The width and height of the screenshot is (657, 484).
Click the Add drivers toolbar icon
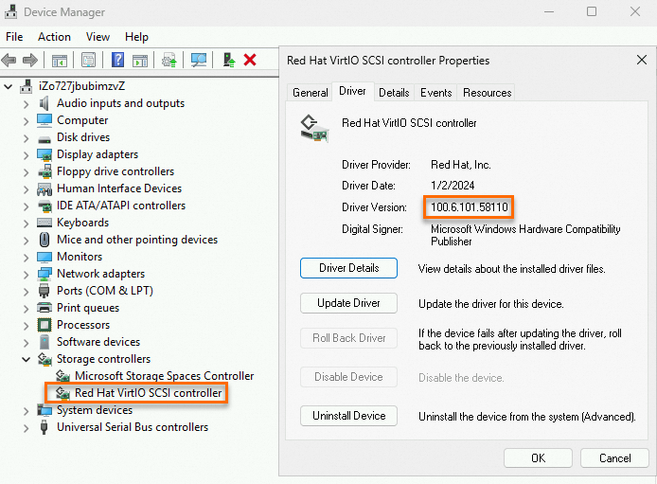point(229,61)
